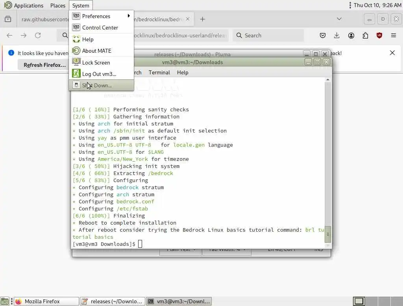Open the extensions puzzle icon
Screen dimensions: 403x306
[x=365, y=35]
